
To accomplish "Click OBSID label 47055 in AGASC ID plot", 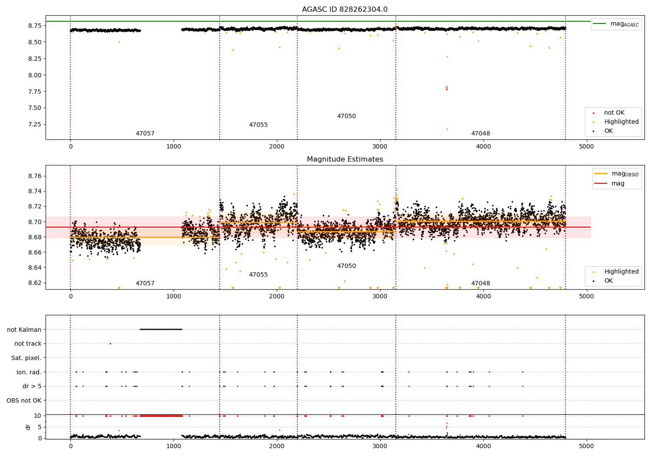I will click(x=258, y=125).
